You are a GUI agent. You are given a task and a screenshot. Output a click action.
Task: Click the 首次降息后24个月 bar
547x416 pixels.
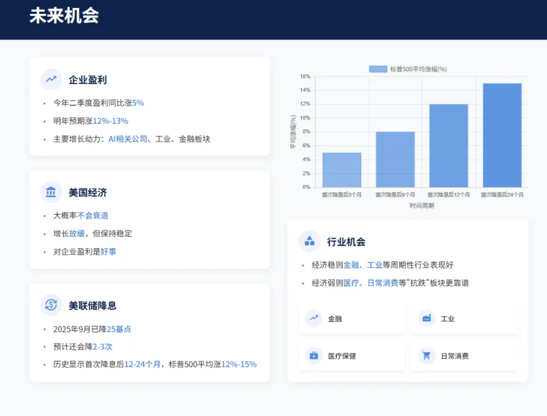click(502, 136)
